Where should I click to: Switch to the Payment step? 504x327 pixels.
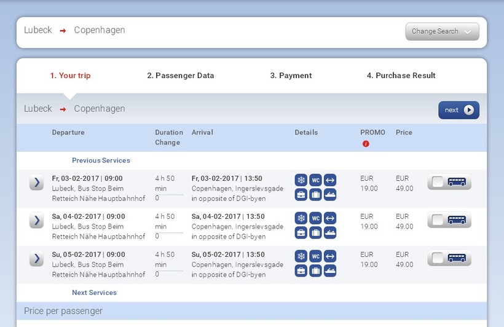[291, 76]
